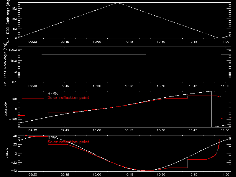Click the Longitude axis label

coord(5,109)
